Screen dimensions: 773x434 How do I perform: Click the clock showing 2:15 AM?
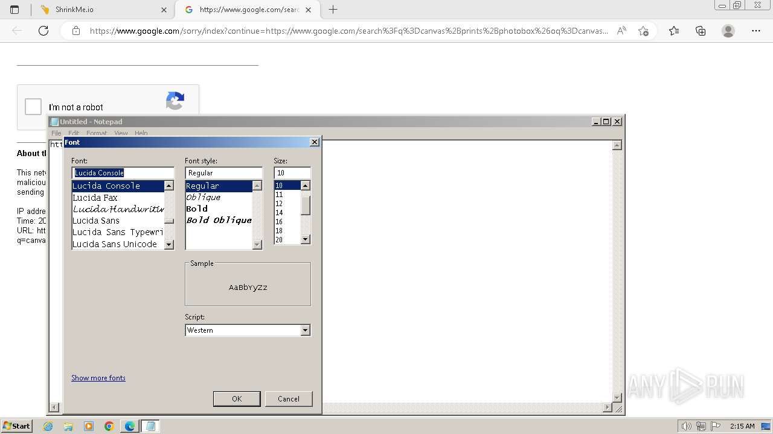pos(742,426)
